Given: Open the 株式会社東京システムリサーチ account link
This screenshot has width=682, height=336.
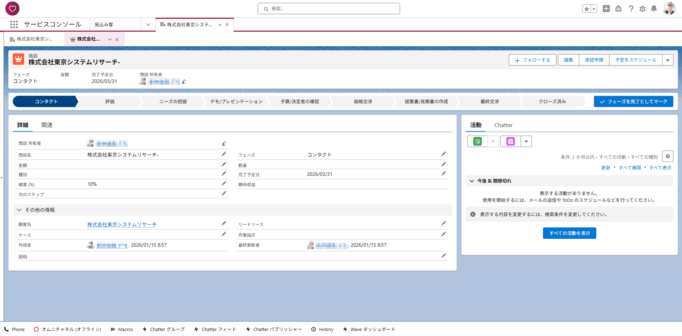Looking at the screenshot, I should pos(122,225).
